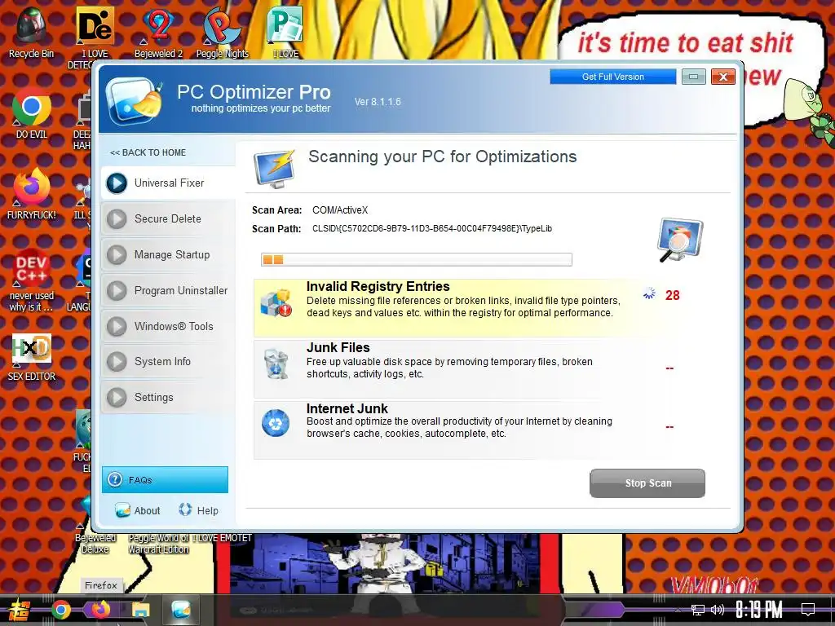Open Program Uninstaller section

click(168, 291)
